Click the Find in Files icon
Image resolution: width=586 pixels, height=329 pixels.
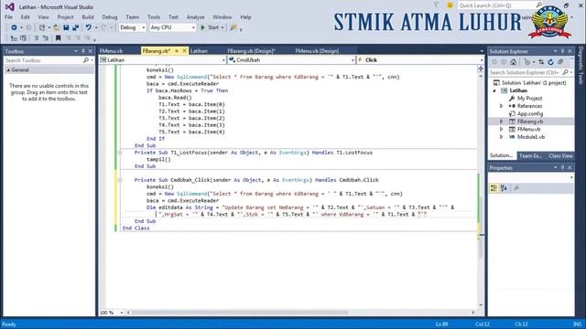click(233, 27)
